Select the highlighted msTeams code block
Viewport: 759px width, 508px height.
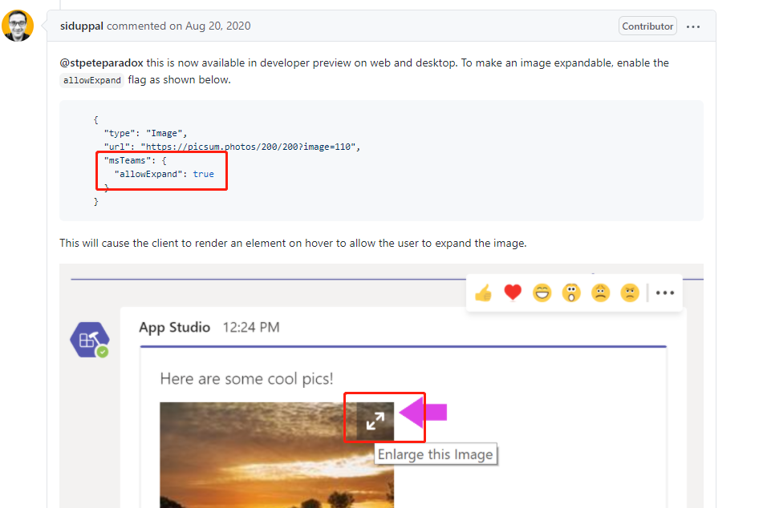(161, 170)
